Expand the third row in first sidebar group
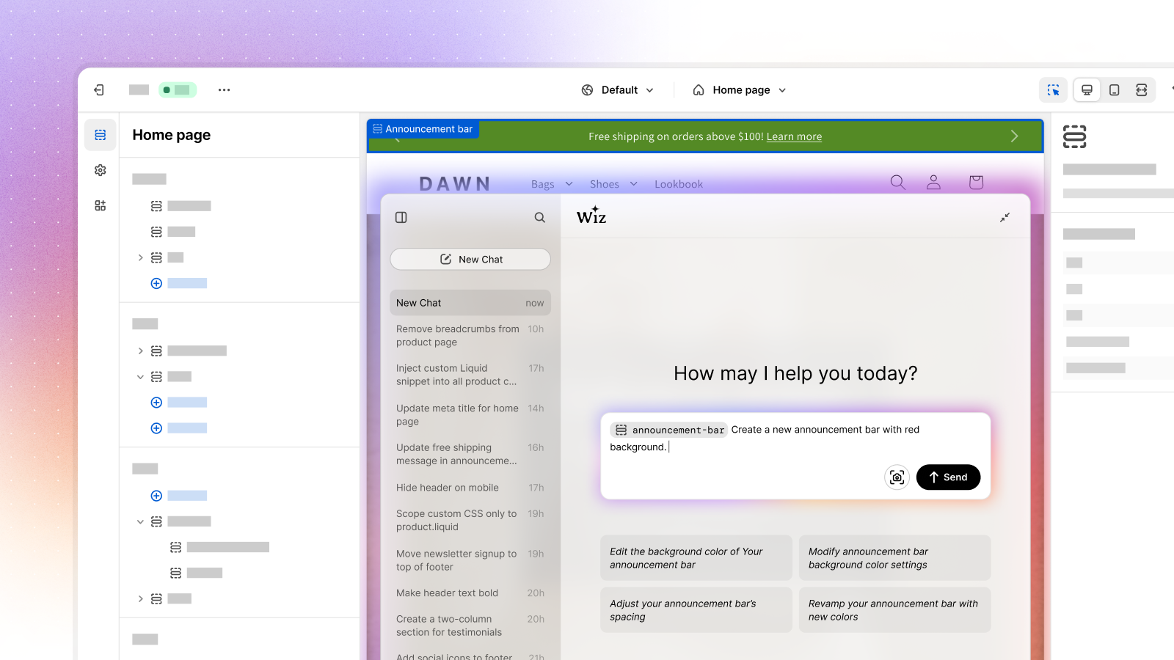This screenshot has width=1174, height=660. 140,257
